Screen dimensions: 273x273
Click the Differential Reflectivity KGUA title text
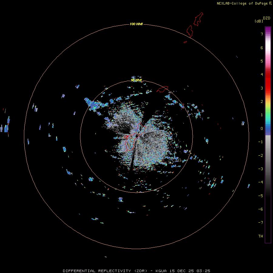pyautogui.click(x=136, y=271)
